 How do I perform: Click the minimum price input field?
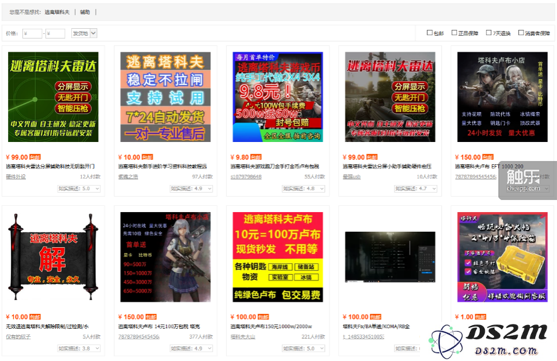(x=32, y=33)
